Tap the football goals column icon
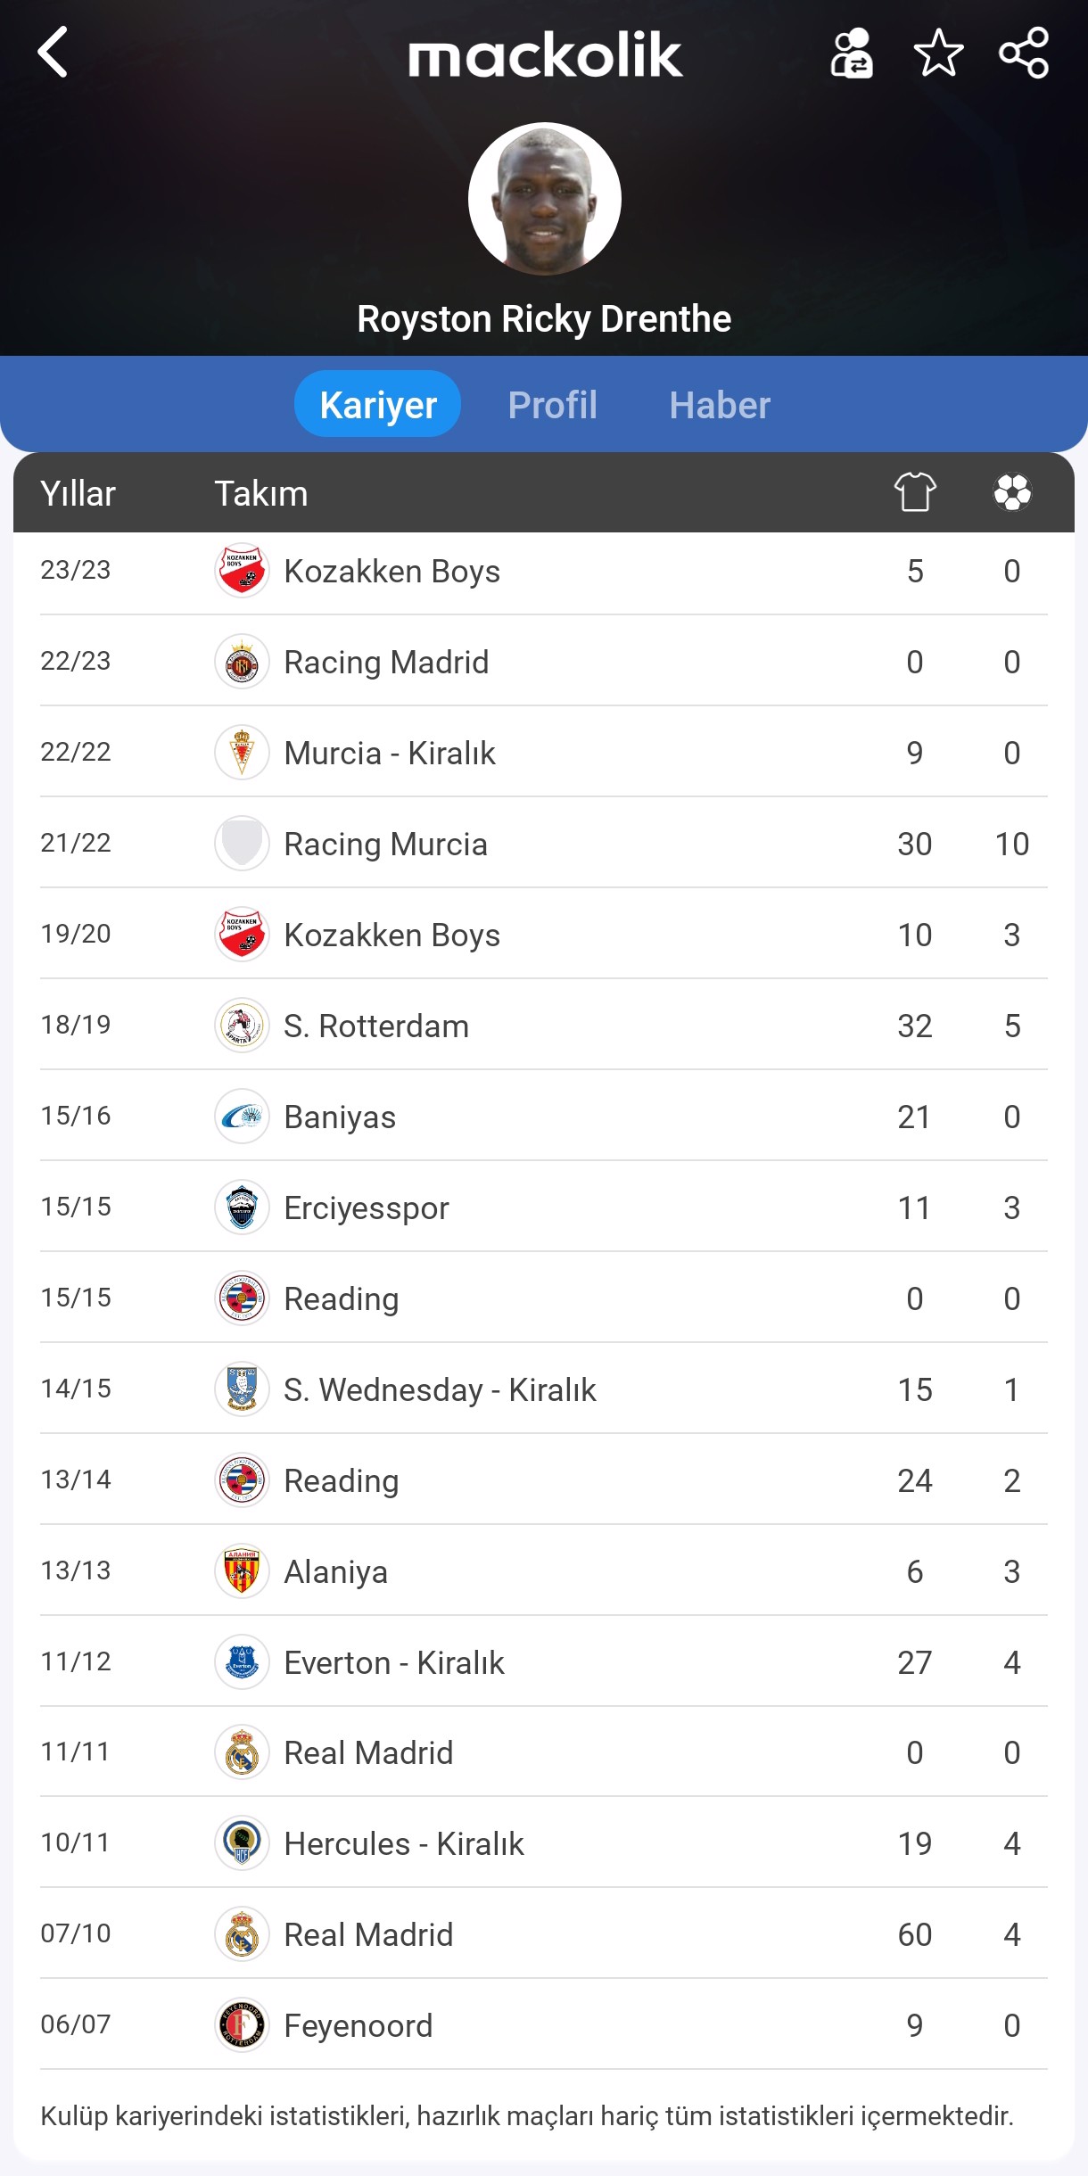This screenshot has height=2176, width=1088. point(1012,492)
